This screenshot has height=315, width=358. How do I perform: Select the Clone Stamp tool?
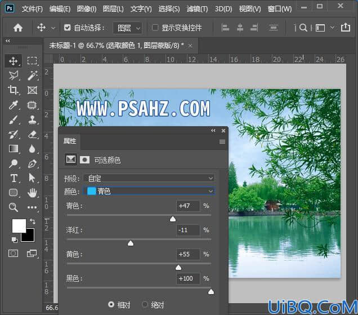click(x=32, y=119)
